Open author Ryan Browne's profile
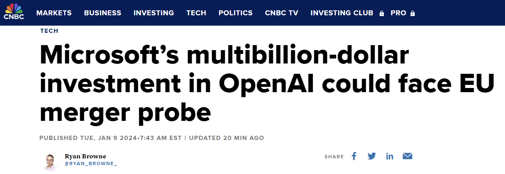The image size is (505, 174). (x=85, y=156)
